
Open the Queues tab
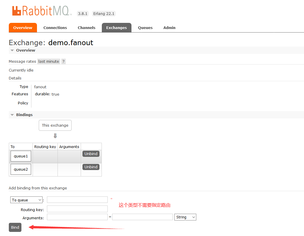point(145,28)
